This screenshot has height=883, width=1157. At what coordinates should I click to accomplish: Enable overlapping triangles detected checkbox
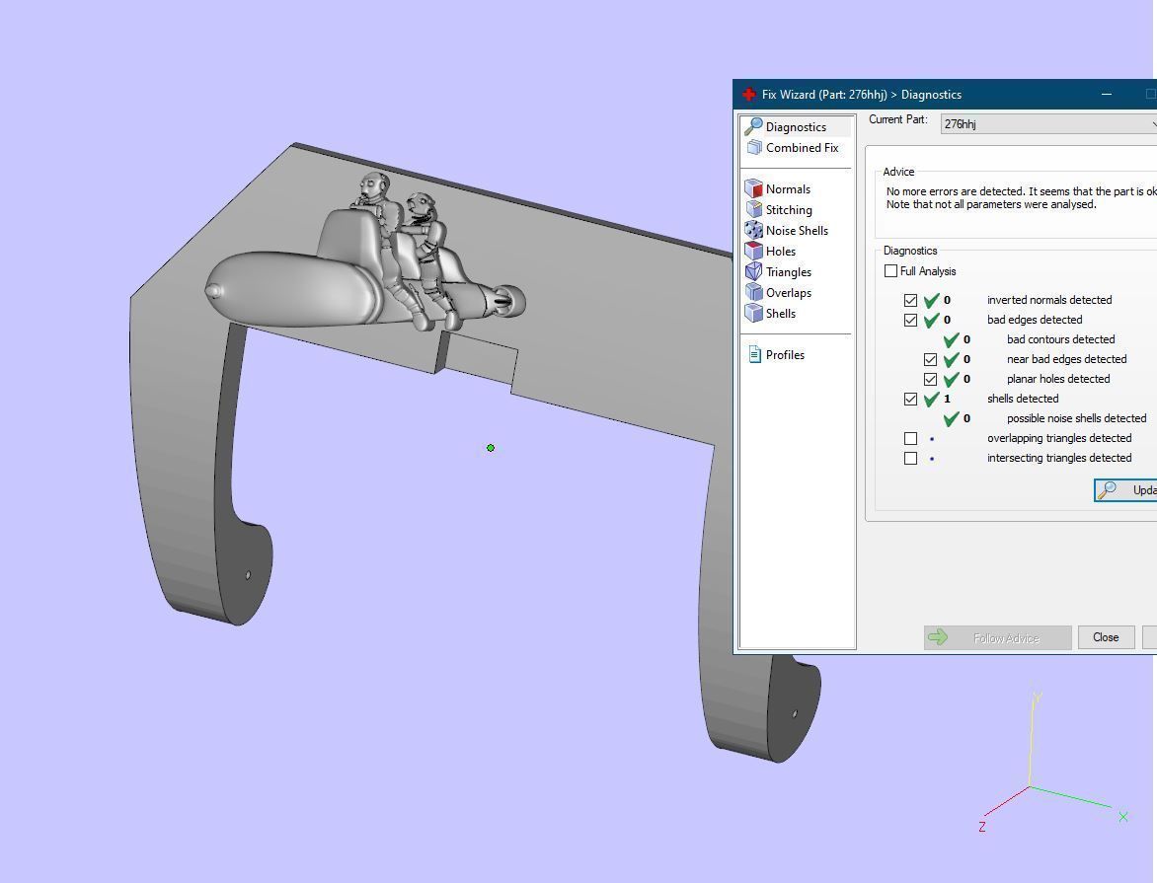coord(910,438)
